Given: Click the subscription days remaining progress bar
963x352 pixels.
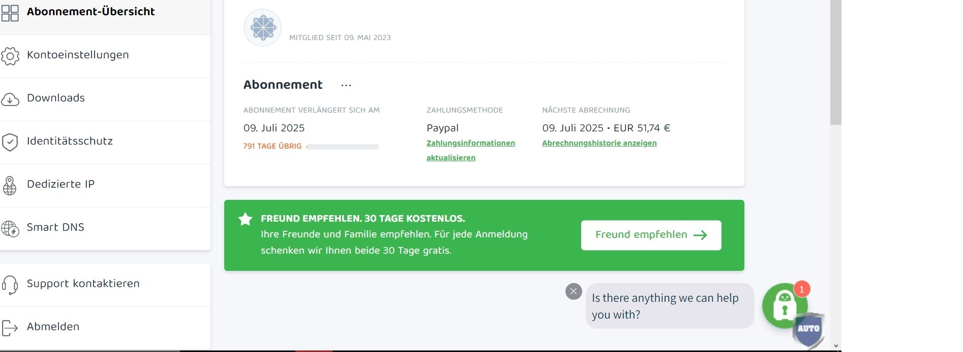Looking at the screenshot, I should (x=343, y=147).
